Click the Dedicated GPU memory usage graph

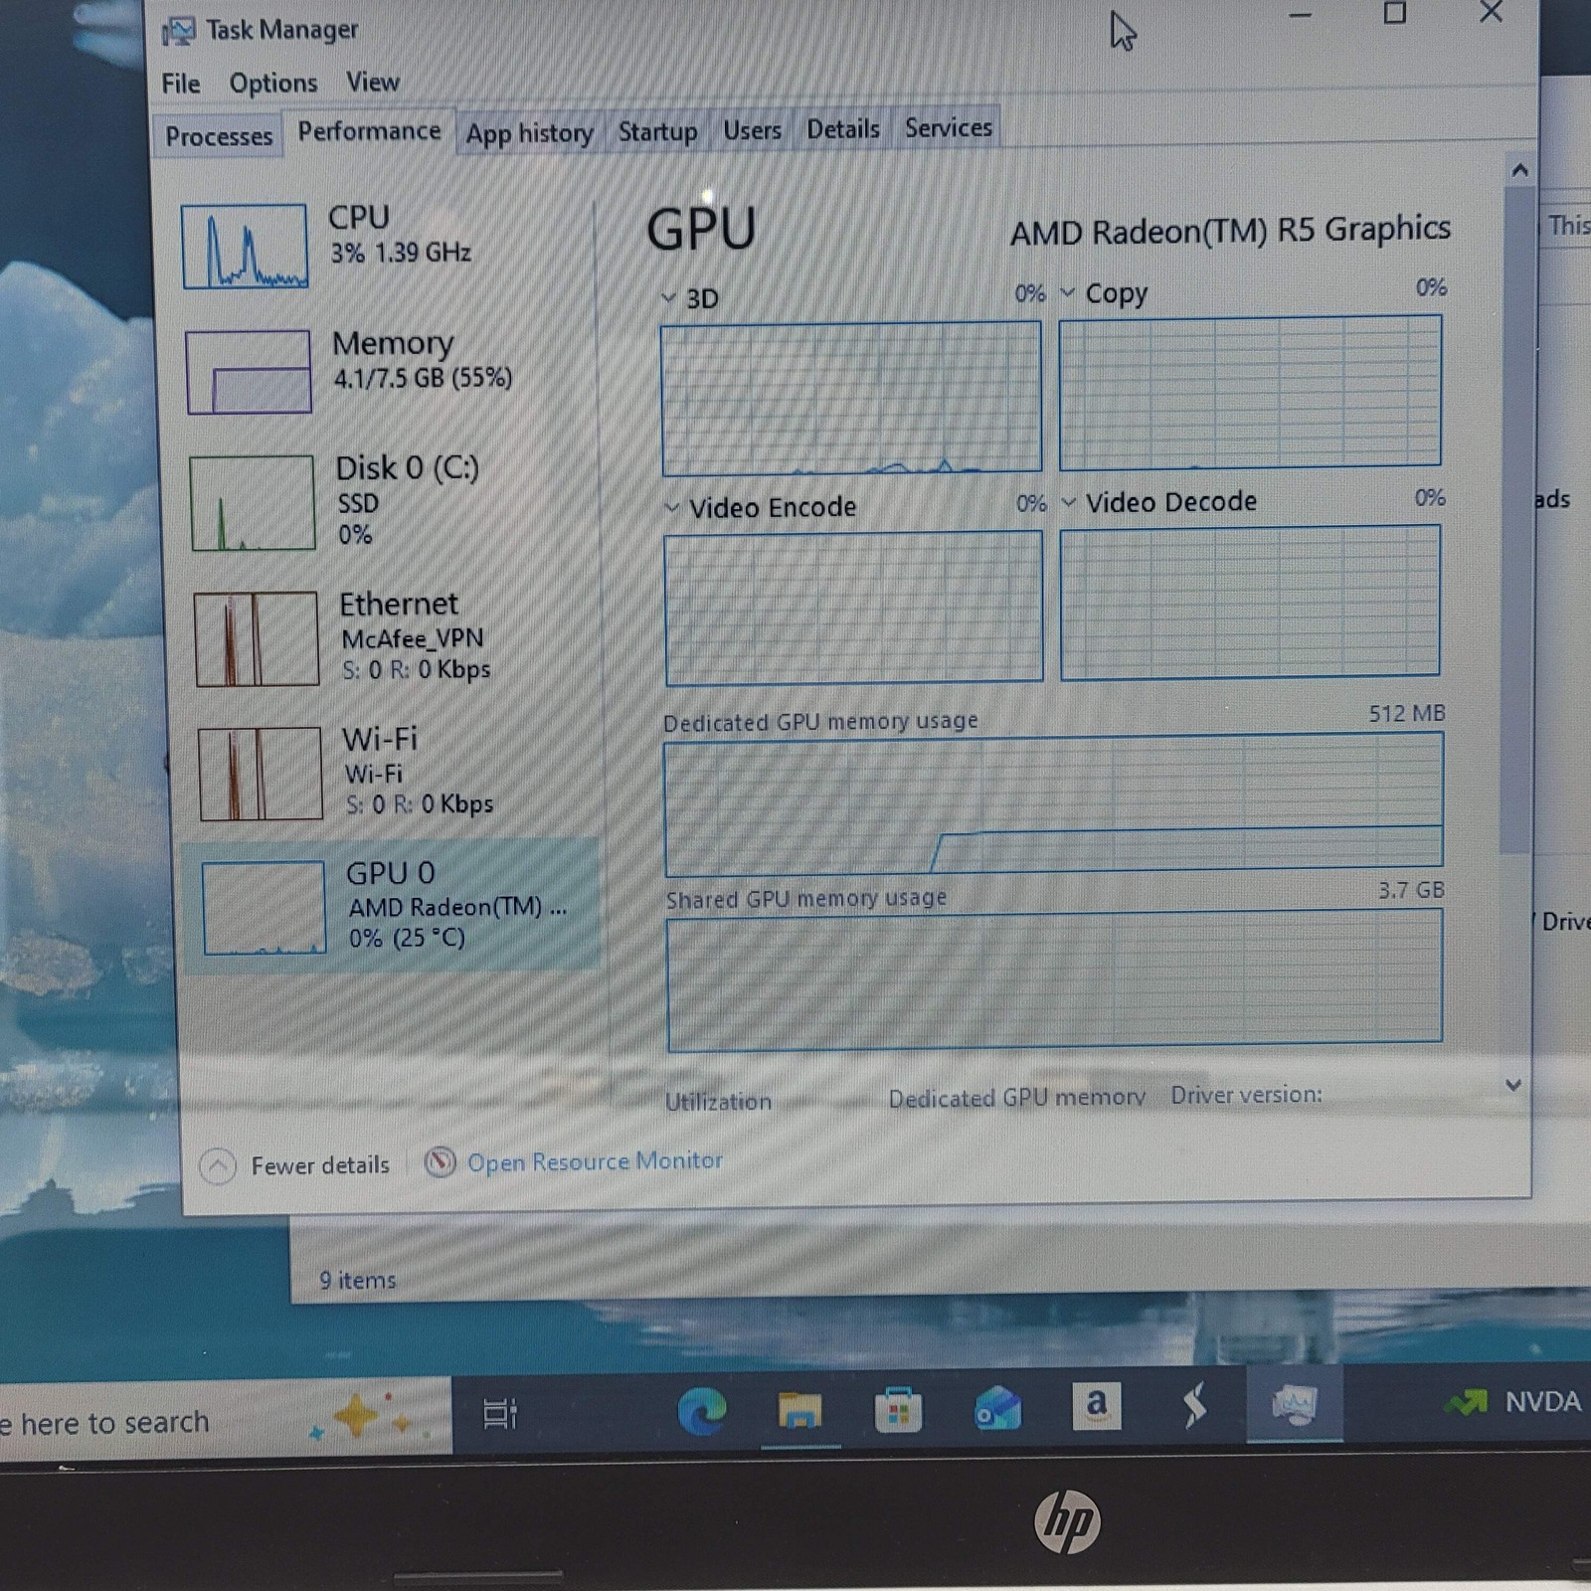pos(1054,805)
